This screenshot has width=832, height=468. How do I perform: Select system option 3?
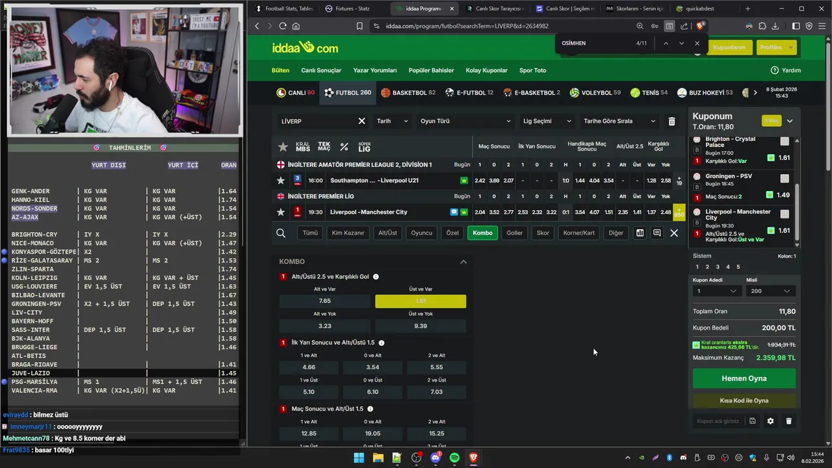(718, 267)
